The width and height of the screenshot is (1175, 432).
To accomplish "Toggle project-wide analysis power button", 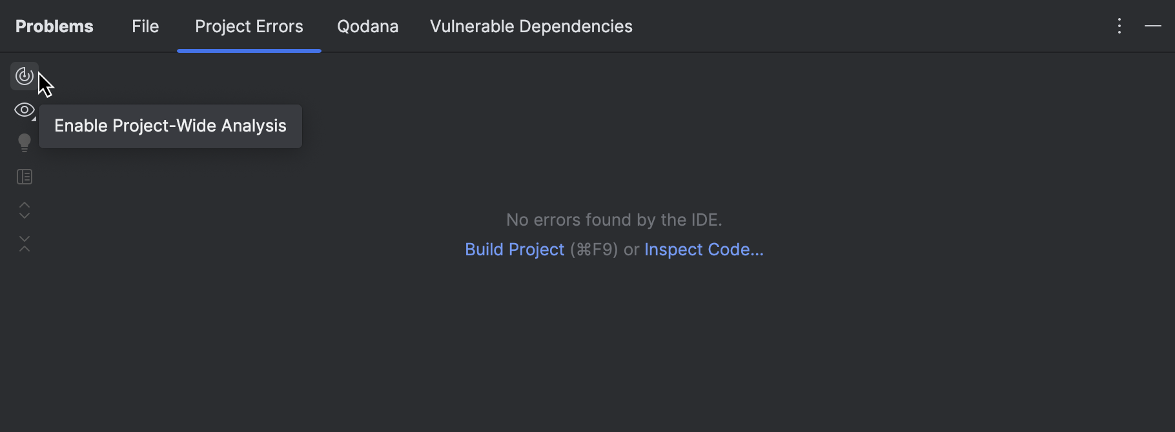I will point(24,75).
